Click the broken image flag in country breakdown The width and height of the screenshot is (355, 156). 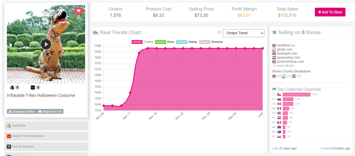point(284,76)
